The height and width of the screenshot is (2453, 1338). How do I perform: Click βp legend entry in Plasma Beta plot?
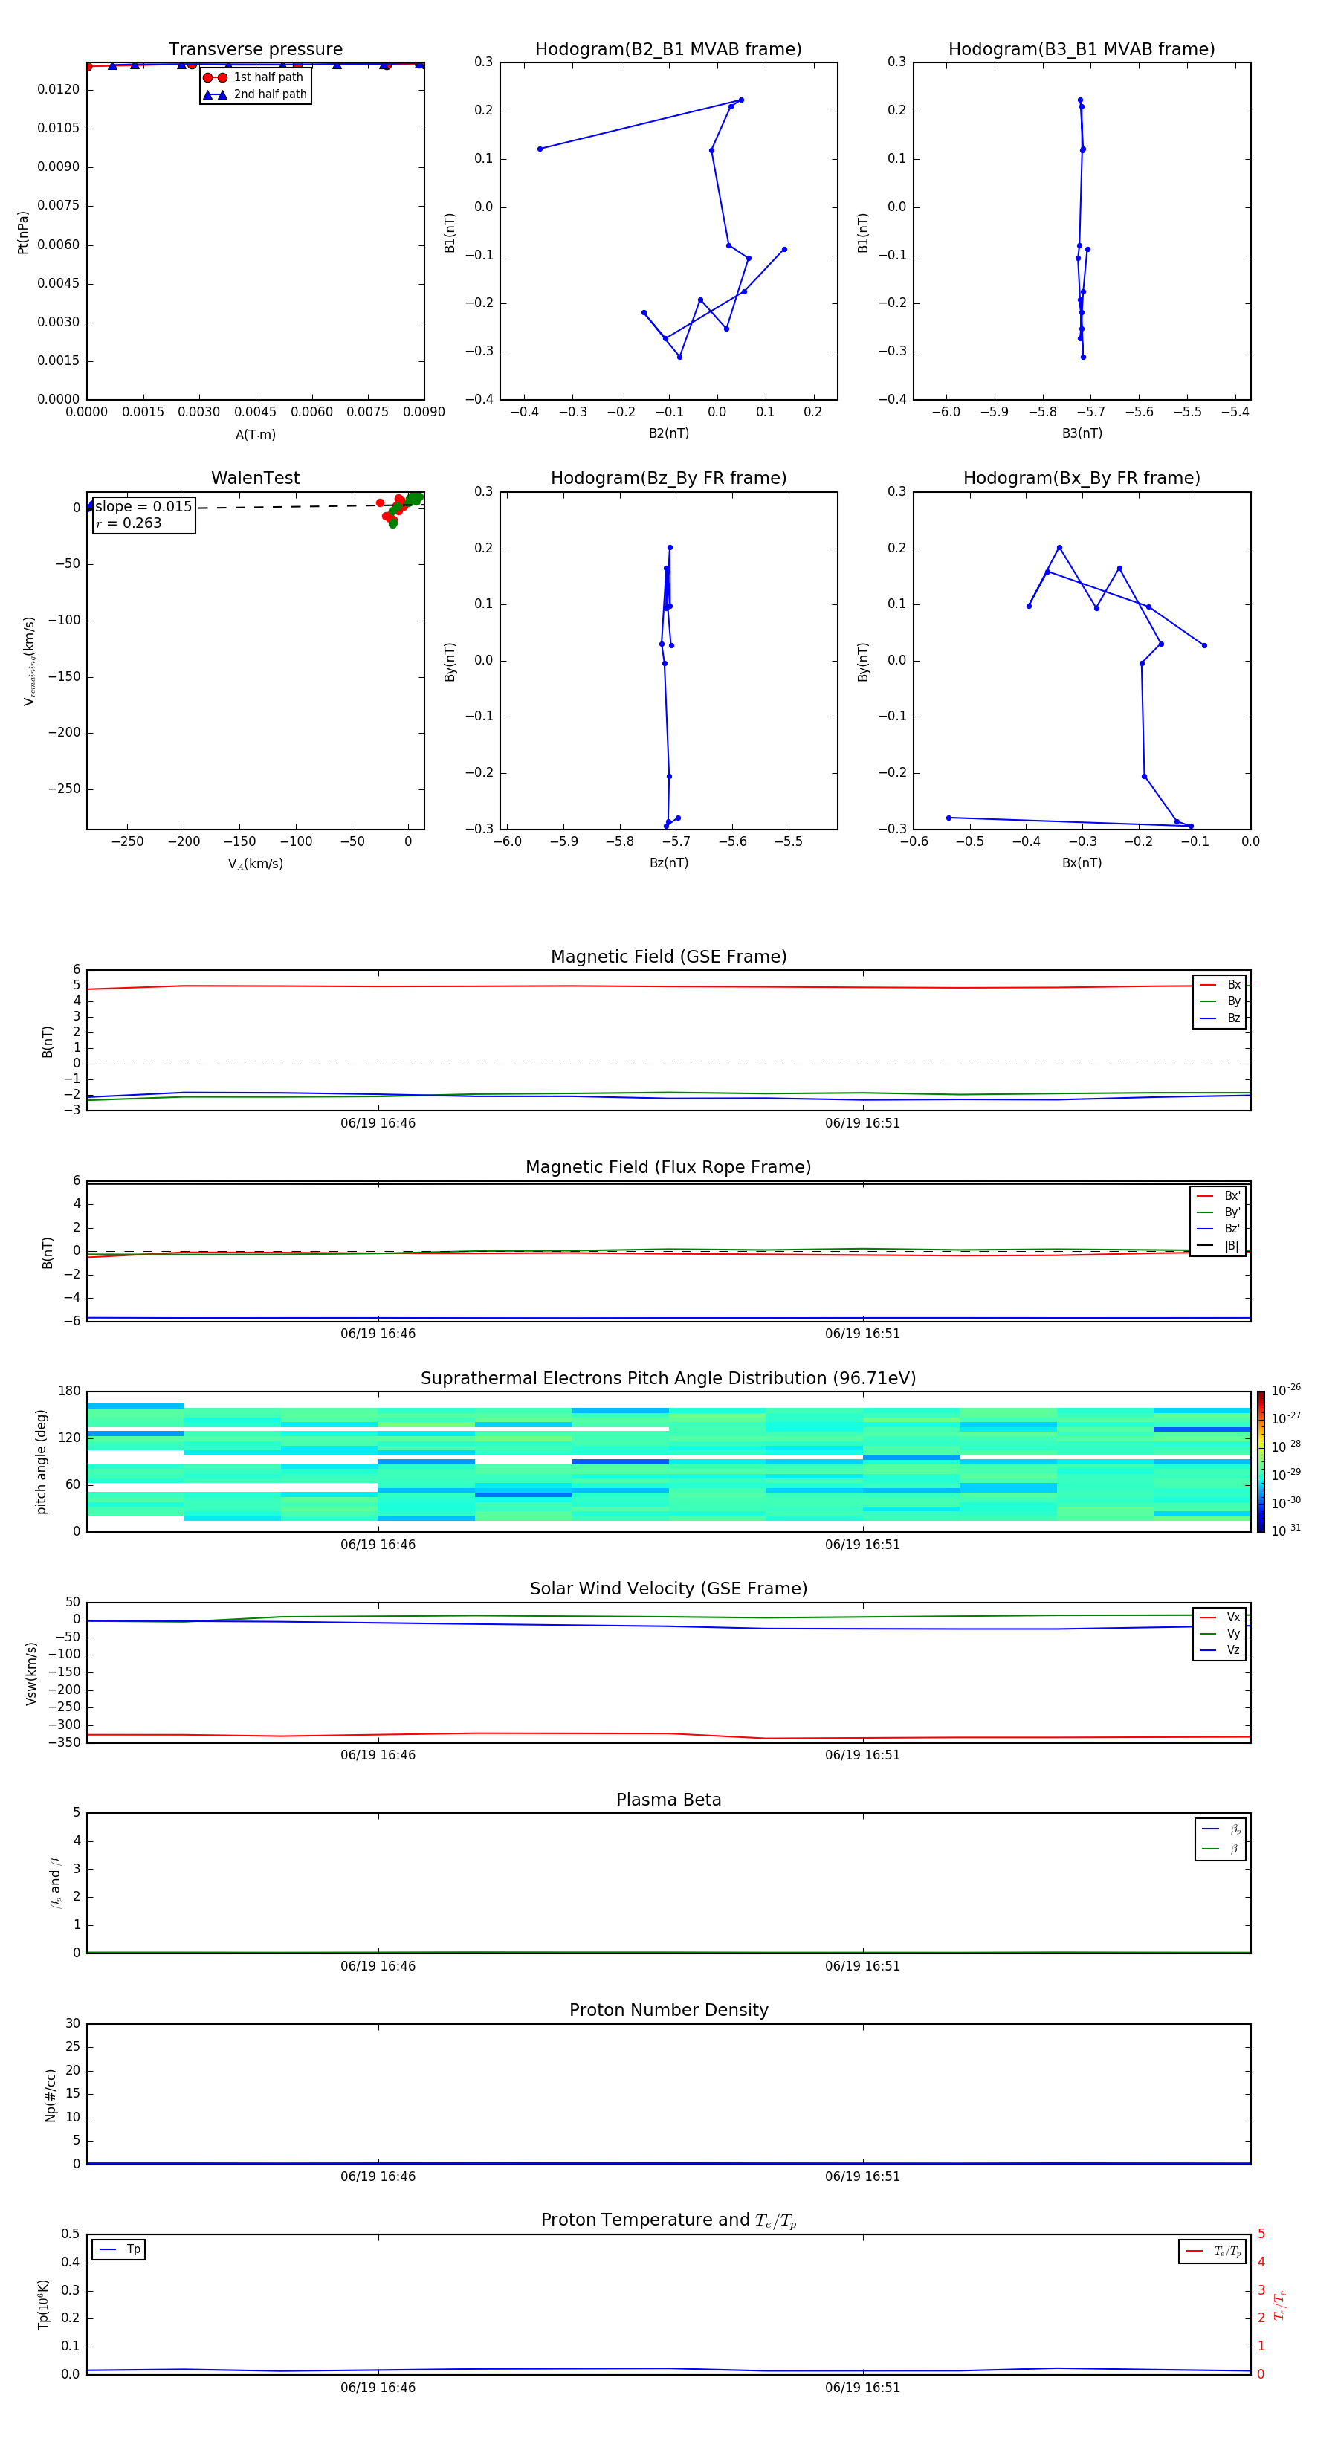click(1221, 1829)
